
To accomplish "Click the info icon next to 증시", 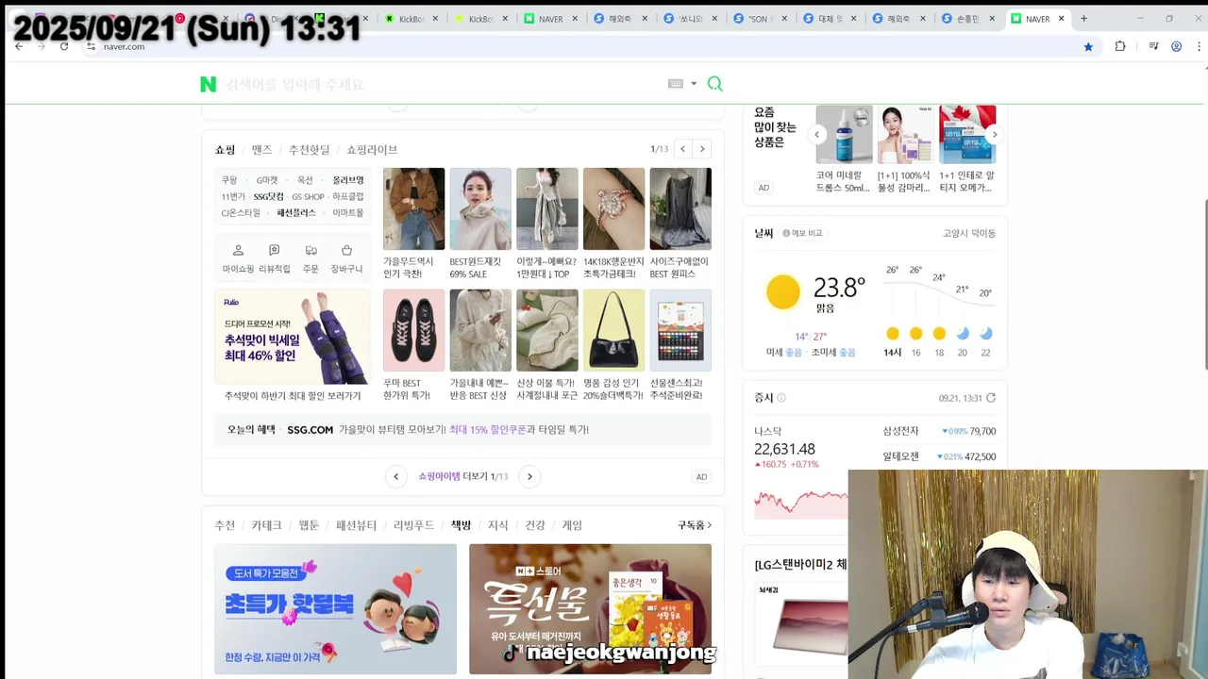I will [781, 398].
